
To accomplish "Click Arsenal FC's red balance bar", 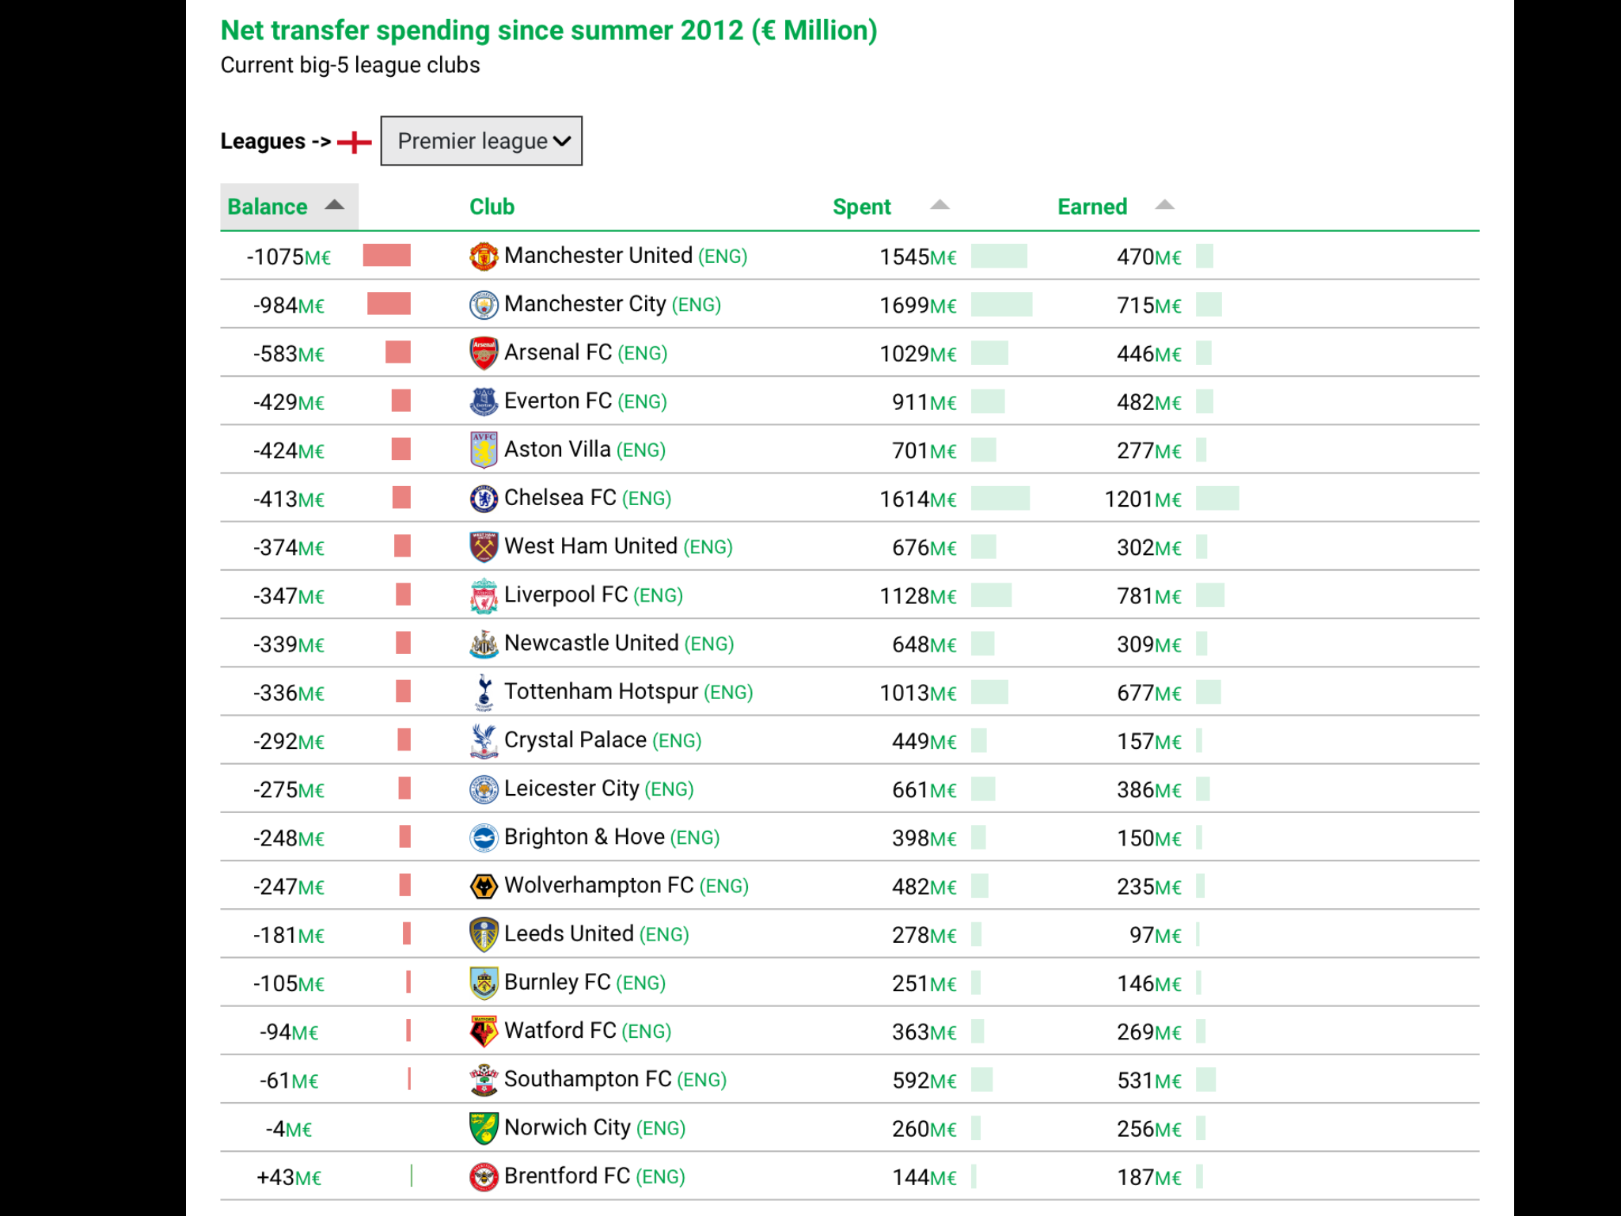I will click(398, 352).
